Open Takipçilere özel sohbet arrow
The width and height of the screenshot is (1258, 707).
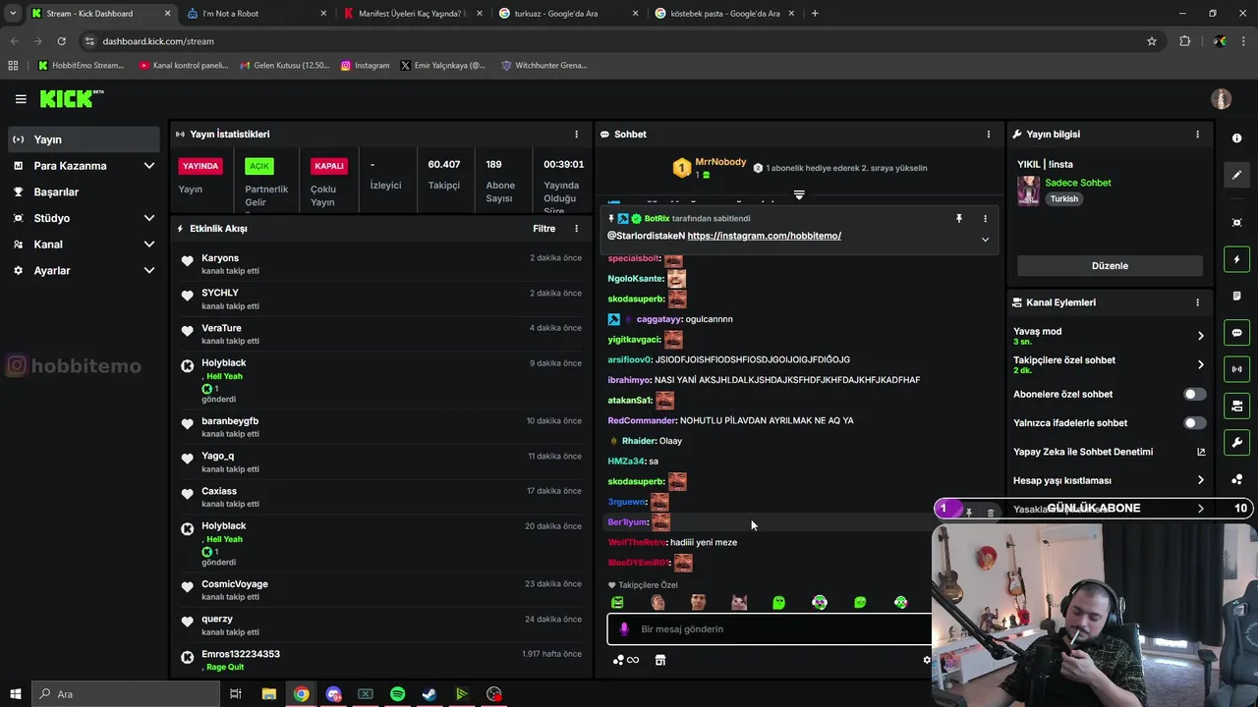click(x=1200, y=364)
